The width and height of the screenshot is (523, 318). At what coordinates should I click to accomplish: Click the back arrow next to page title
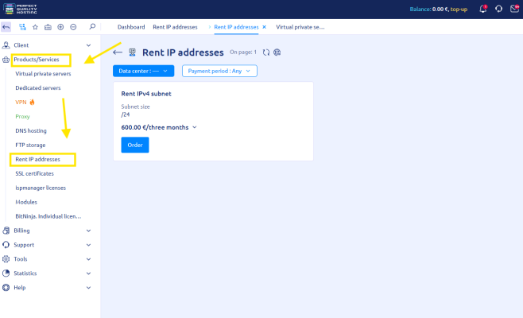[x=118, y=52]
